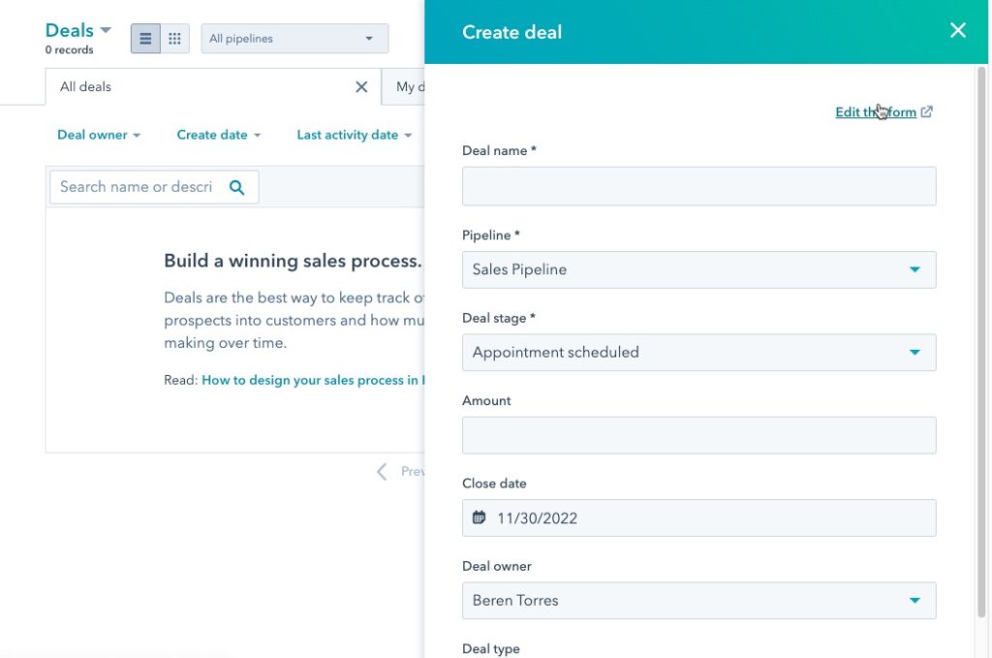Click the external link icon beside Edit this form
This screenshot has height=658, width=992.
(926, 111)
